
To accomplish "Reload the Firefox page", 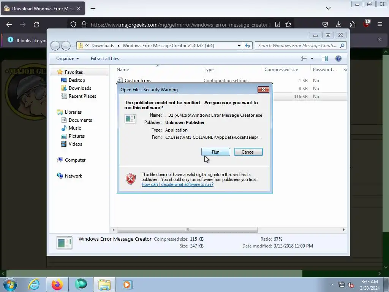I will pyautogui.click(x=36, y=25).
